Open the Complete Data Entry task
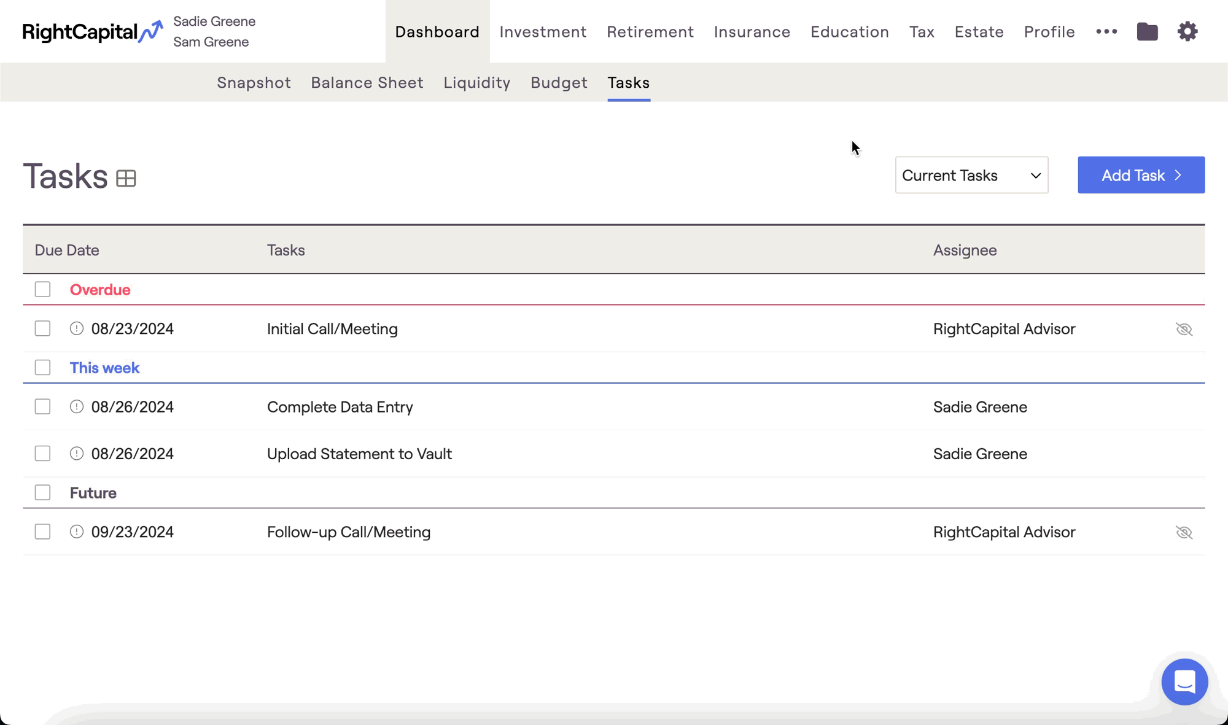 [340, 406]
